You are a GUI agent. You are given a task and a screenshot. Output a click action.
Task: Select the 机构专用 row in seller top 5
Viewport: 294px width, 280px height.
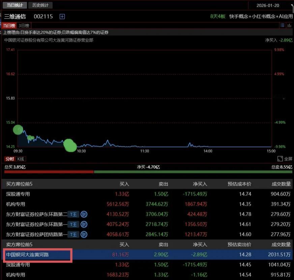click(147, 275)
